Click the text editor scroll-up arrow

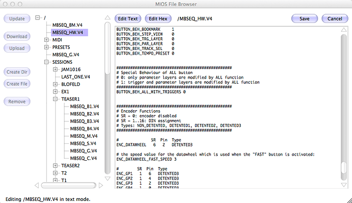[344, 30]
